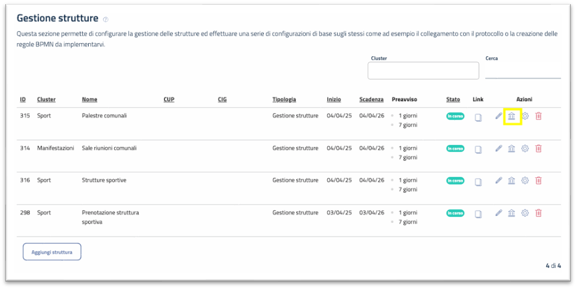This screenshot has width=575, height=288.
Task: Click the help icon beside Gestione strutture
Action: (105, 20)
